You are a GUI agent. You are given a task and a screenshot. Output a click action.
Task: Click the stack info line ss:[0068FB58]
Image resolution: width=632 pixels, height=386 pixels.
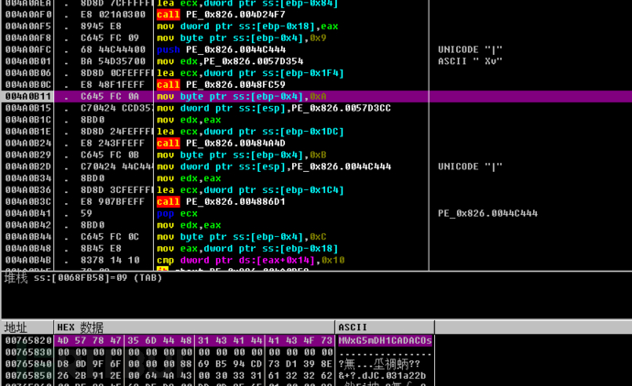83,278
